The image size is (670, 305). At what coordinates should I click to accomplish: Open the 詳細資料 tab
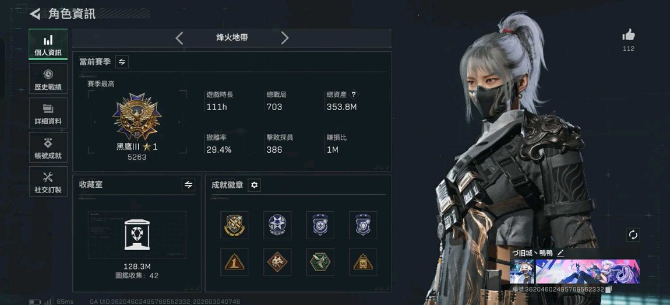coord(48,113)
